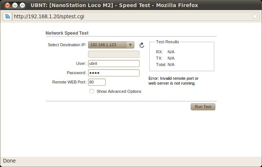Refresh the destination IP list

(142, 45)
